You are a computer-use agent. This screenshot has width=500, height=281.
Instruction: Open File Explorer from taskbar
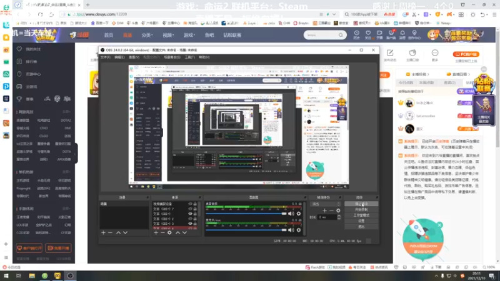coord(32,275)
